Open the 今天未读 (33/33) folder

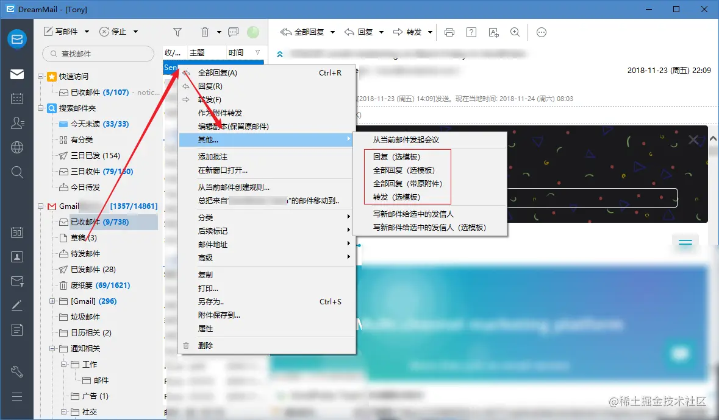(x=94, y=124)
